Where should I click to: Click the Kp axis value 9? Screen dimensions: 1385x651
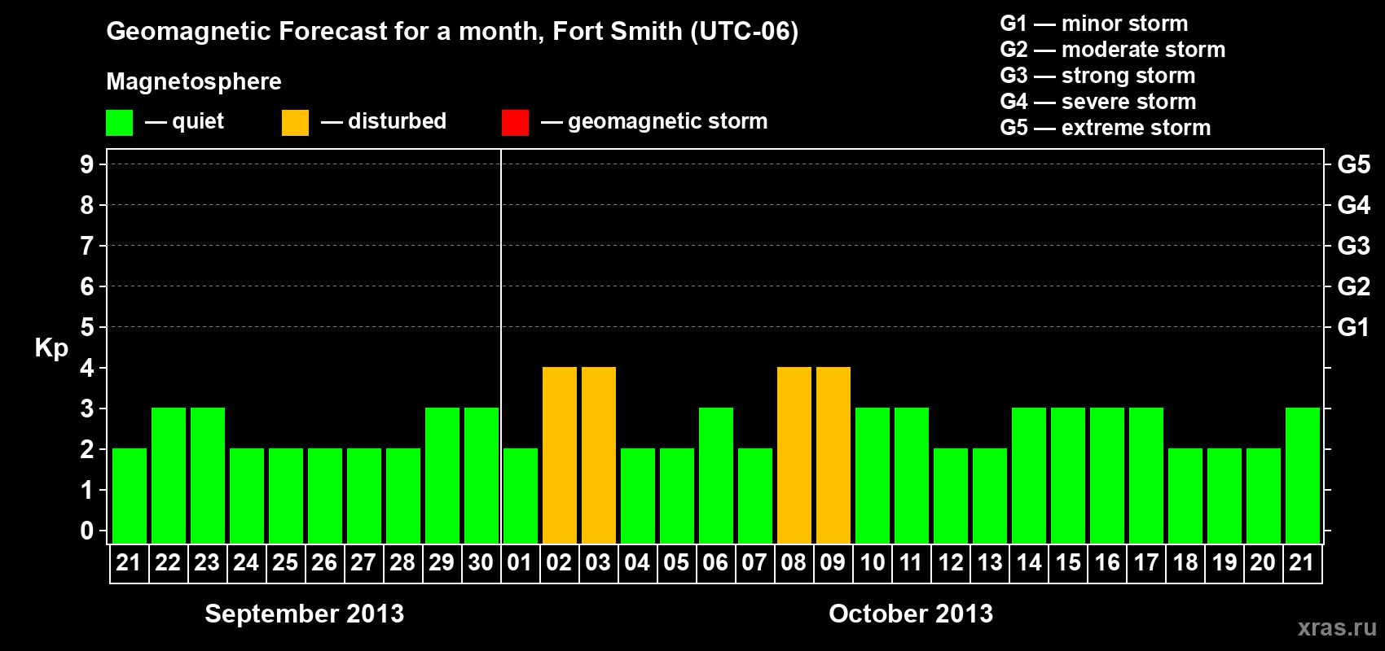[87, 164]
